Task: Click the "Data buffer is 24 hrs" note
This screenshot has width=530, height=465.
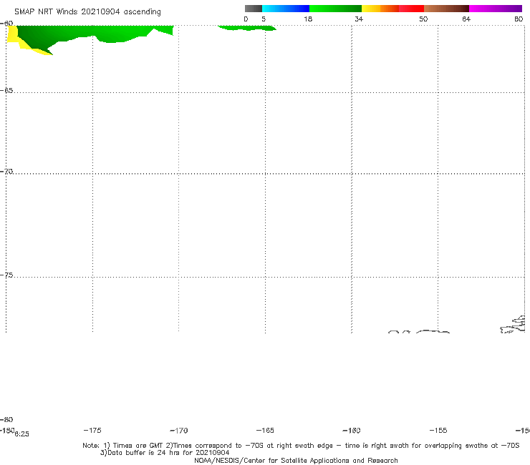Action: point(165,453)
